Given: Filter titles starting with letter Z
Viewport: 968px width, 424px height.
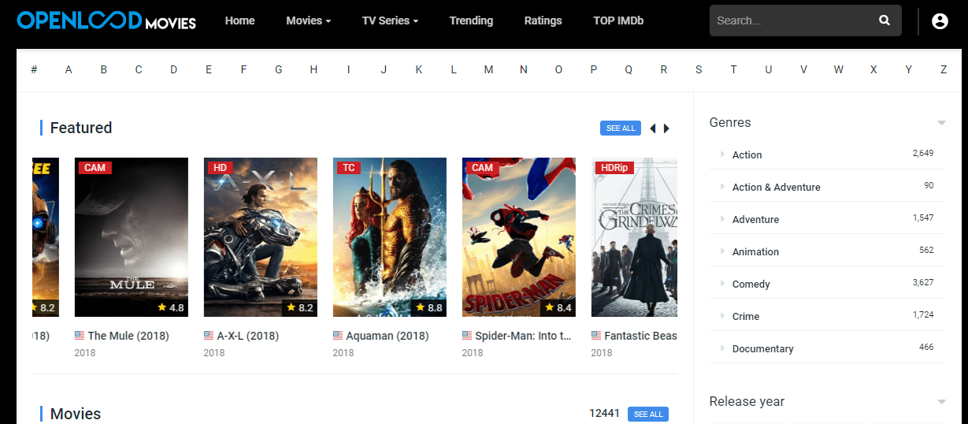Looking at the screenshot, I should [x=944, y=69].
